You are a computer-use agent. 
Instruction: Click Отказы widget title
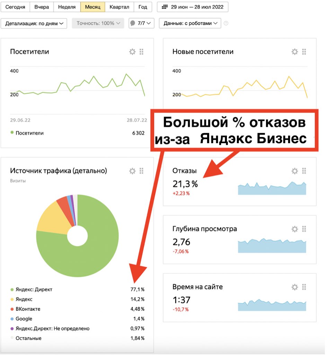click(185, 171)
